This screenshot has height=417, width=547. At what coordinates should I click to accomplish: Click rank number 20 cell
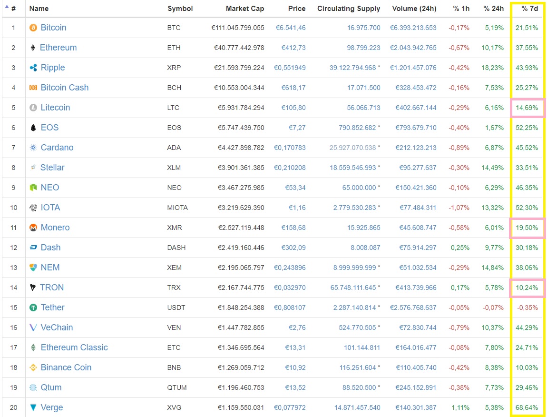click(x=14, y=407)
